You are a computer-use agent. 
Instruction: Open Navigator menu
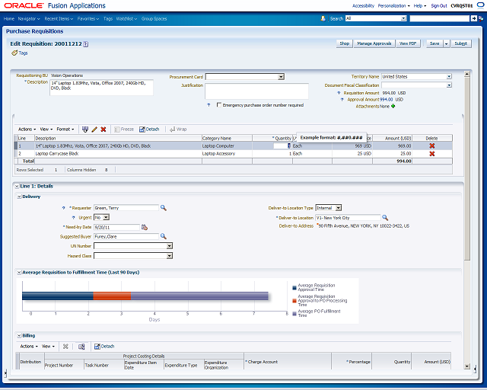[x=29, y=19]
